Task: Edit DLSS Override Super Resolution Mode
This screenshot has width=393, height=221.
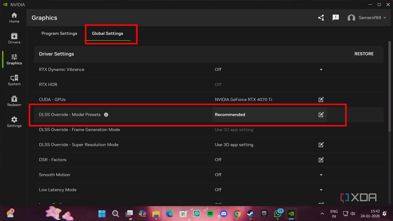Action: point(321,145)
